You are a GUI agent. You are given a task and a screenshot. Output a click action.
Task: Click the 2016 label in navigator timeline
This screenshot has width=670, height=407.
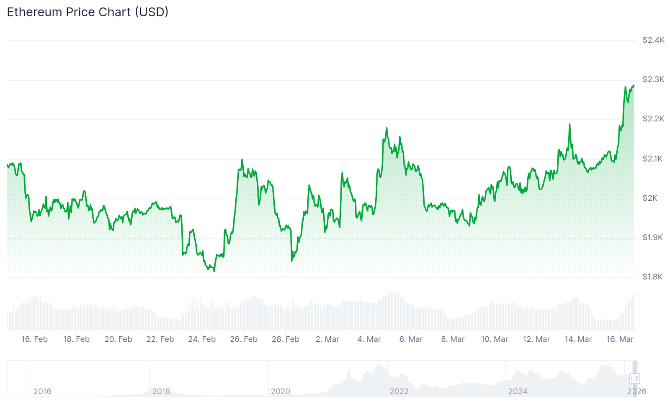(42, 391)
